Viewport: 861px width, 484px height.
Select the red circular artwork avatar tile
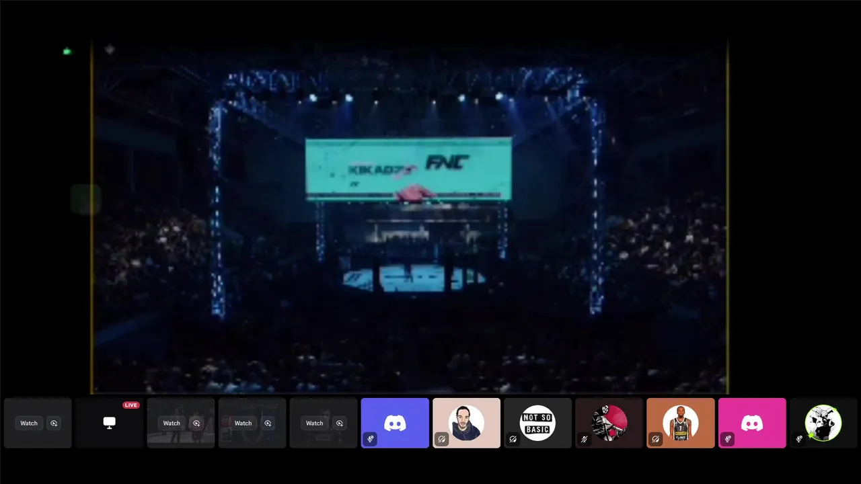point(609,423)
